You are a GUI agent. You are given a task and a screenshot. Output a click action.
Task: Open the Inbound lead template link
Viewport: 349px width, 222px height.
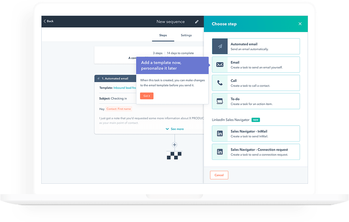pos(125,88)
